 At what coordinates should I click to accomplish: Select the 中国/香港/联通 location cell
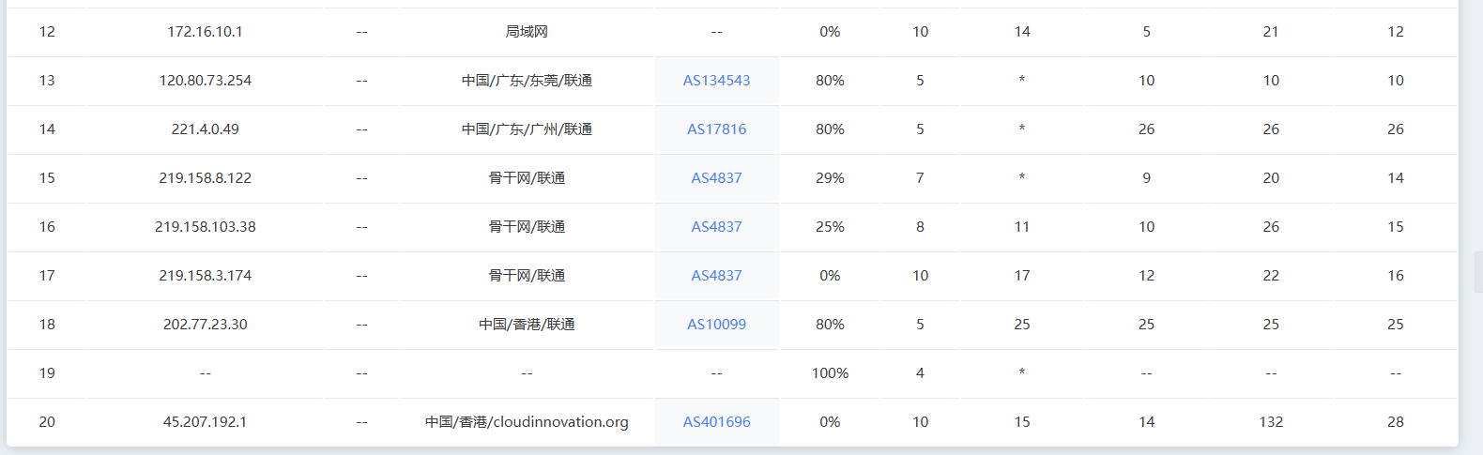(x=527, y=325)
